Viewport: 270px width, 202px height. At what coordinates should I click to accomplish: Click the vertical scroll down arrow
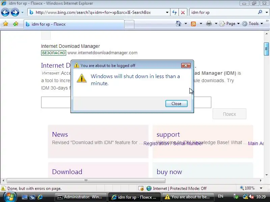267,175
